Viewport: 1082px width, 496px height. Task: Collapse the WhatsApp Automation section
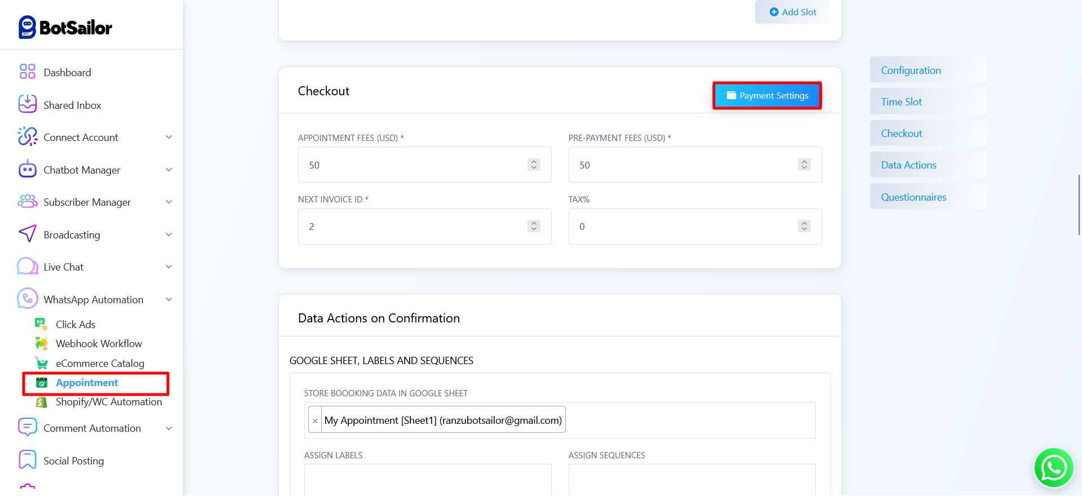pyautogui.click(x=168, y=299)
